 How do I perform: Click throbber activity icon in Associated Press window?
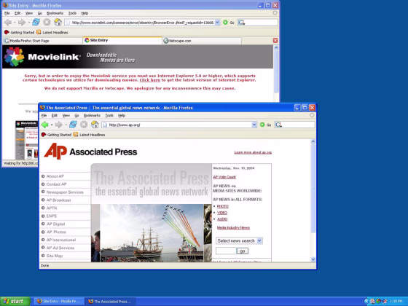pos(312,115)
